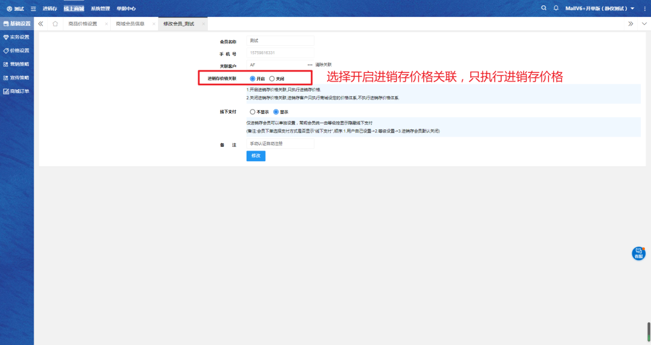Switch to the 商品价格设置 tab
Image resolution: width=651 pixels, height=345 pixels.
pos(83,24)
